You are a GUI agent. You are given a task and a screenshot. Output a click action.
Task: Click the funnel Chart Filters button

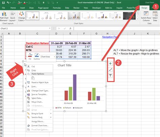[110, 75]
